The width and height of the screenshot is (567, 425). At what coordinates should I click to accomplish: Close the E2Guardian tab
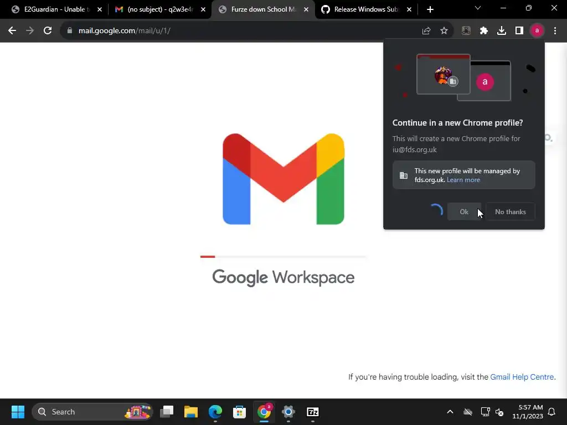pyautogui.click(x=100, y=9)
